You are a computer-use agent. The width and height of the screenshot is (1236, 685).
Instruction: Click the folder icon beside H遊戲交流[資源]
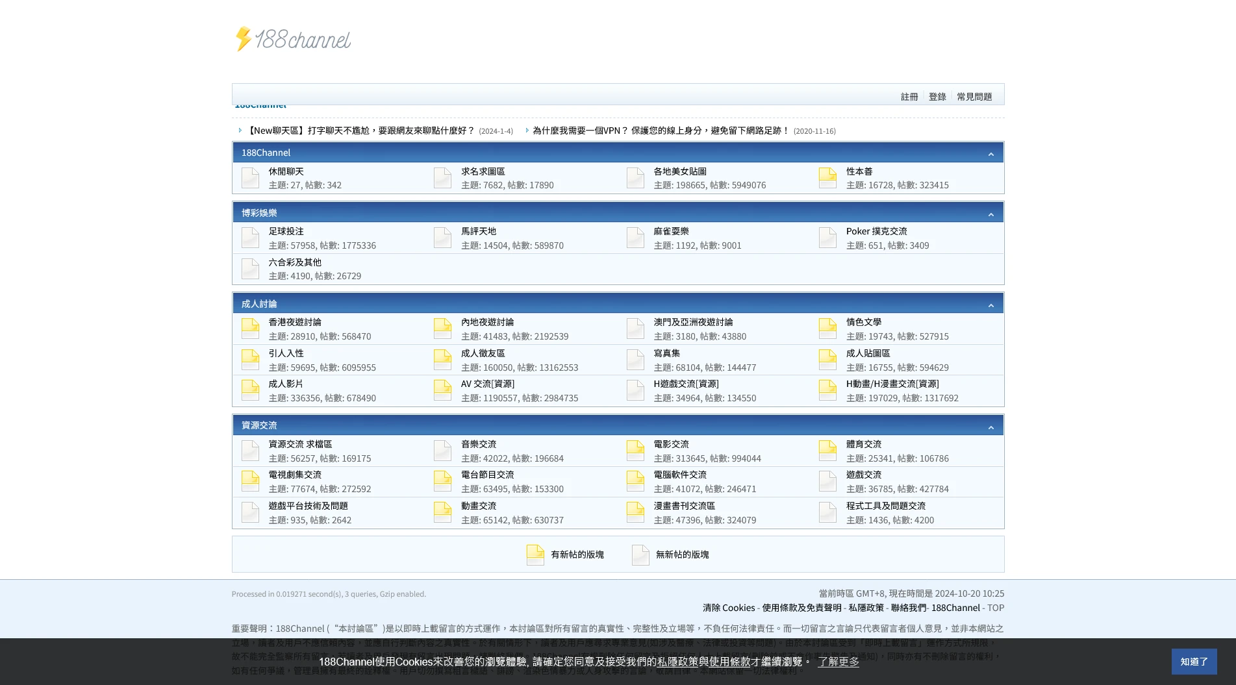pyautogui.click(x=635, y=390)
